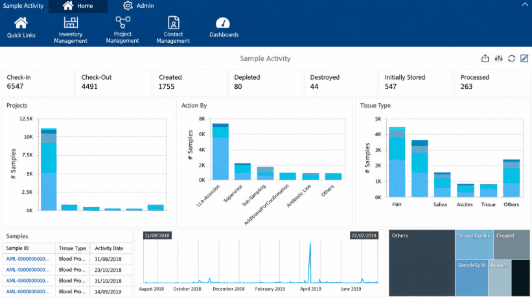This screenshot has width=532, height=299.
Task: Click the Stored.Cooler treemap tile
Action: pos(474,245)
